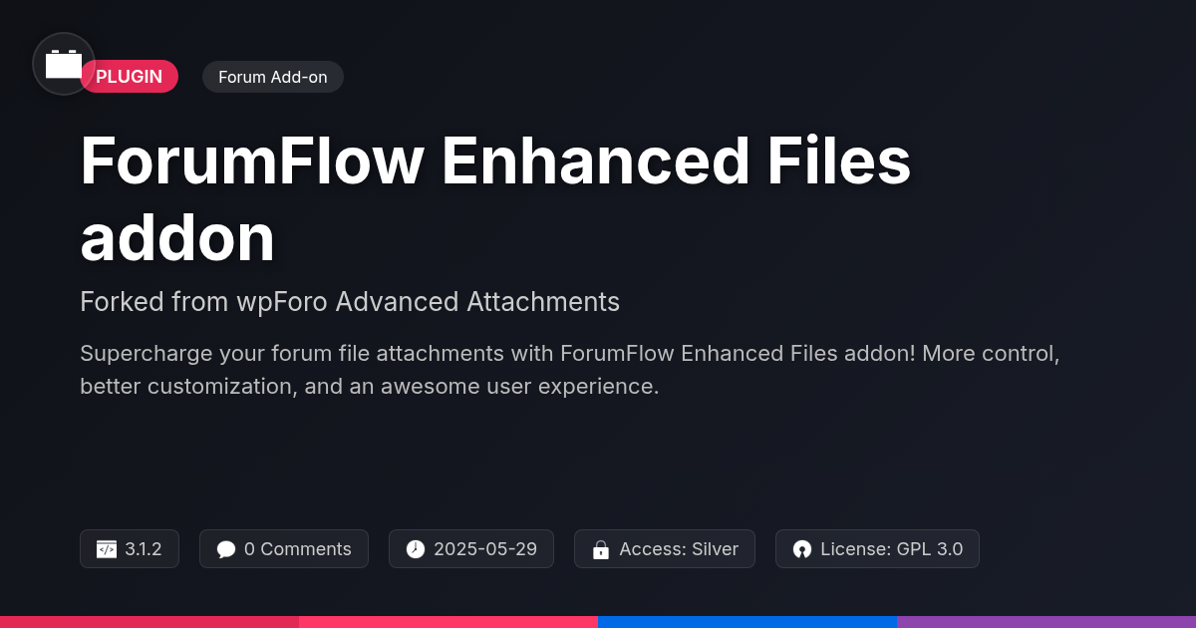The image size is (1196, 628).
Task: Select the red PLUGIN badge
Action: (130, 77)
